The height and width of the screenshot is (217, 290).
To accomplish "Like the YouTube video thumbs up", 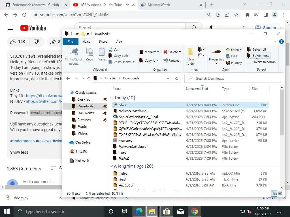I will (x=13, y=42).
